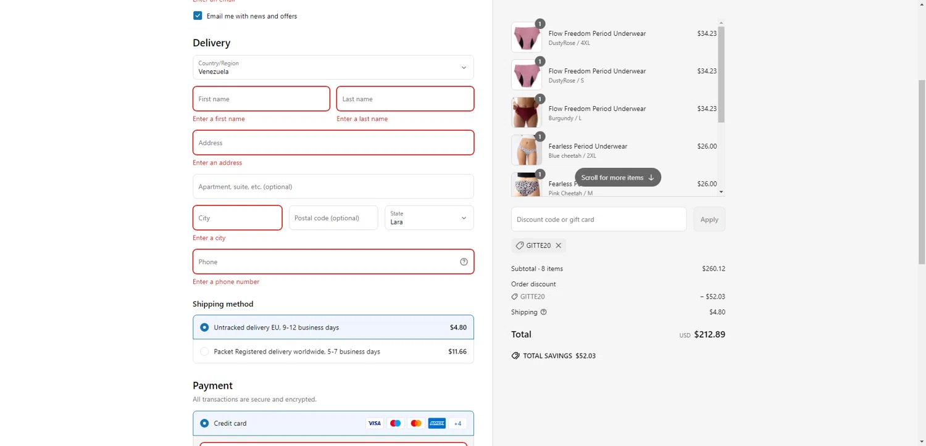Click the GITTE20 order discount tag icon
Screen dimensions: 926x446
click(515, 297)
